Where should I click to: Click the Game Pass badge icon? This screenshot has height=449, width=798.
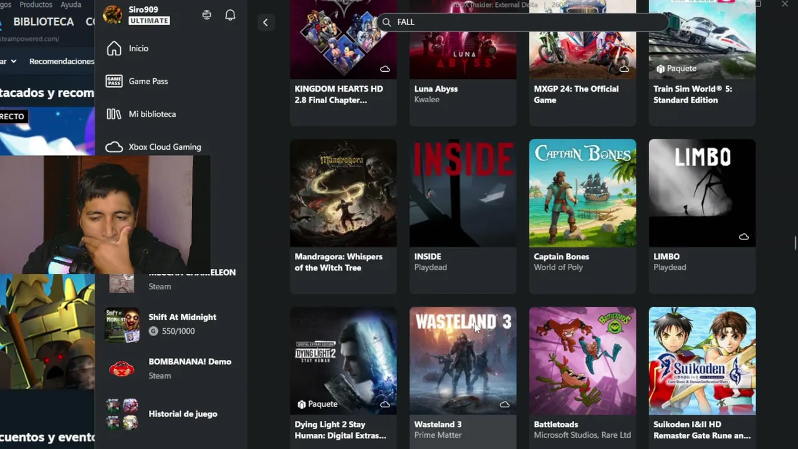(x=114, y=81)
